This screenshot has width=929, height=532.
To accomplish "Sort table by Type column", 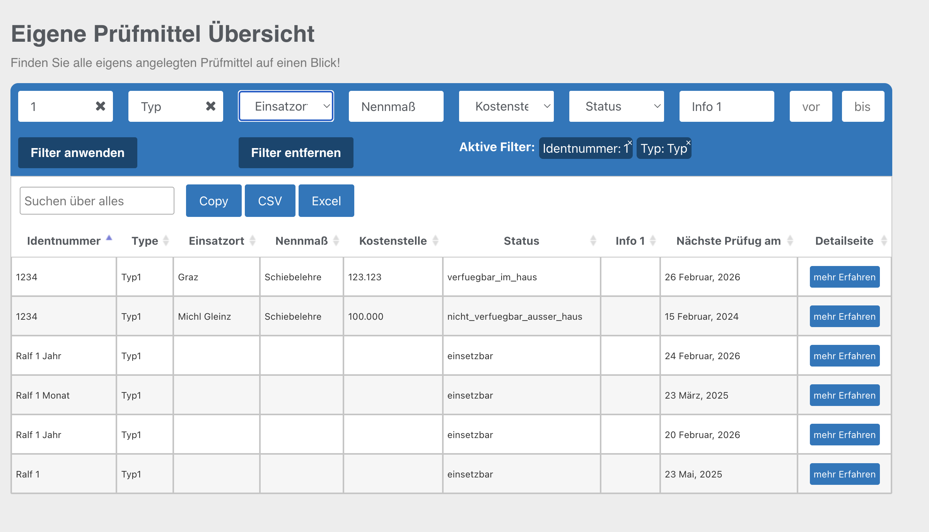I will 145,241.
